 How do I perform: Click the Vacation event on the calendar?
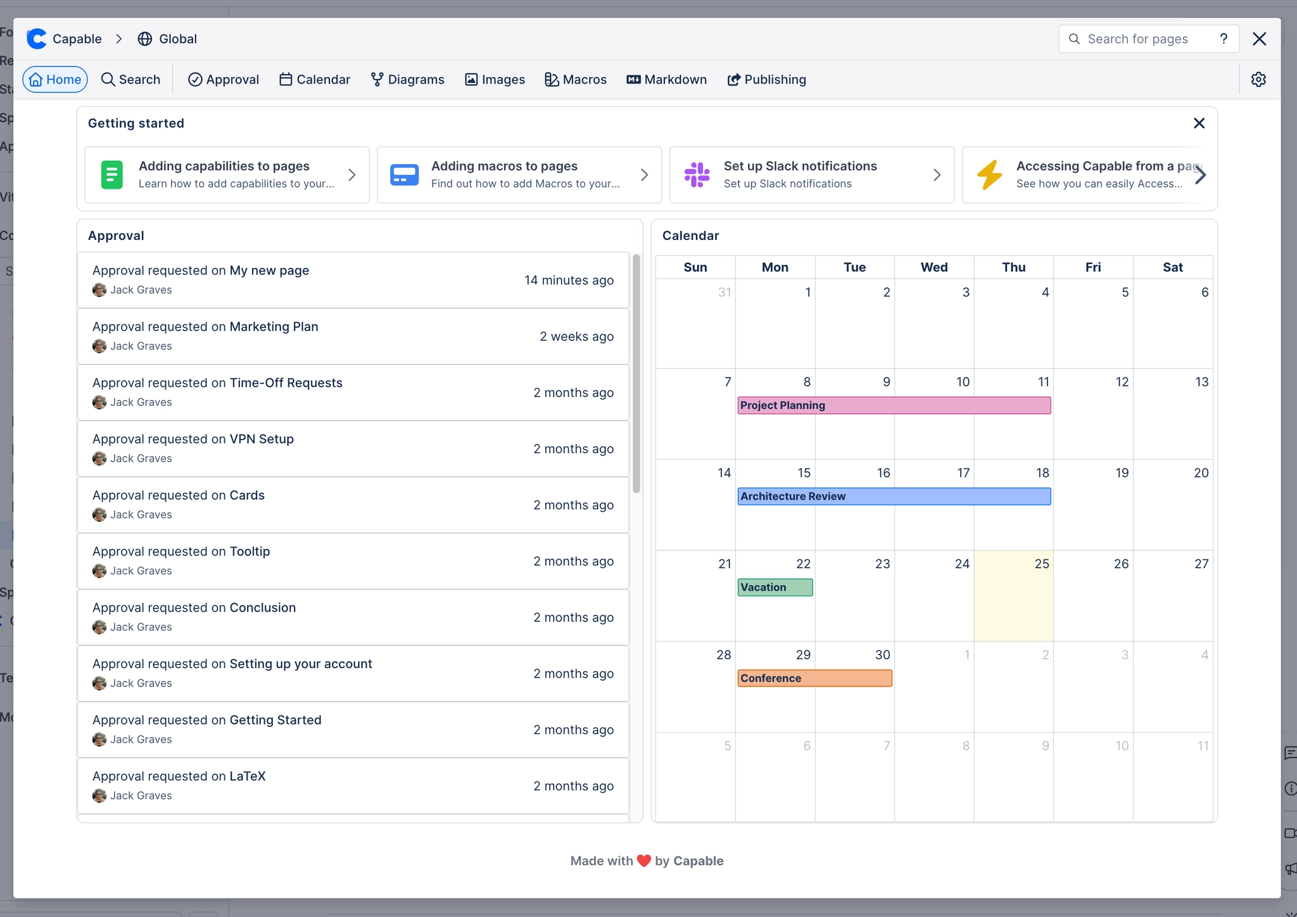pos(774,587)
